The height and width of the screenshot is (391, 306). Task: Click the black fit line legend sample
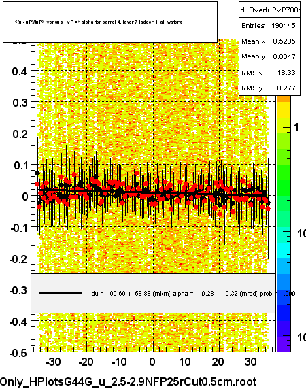(x=61, y=294)
